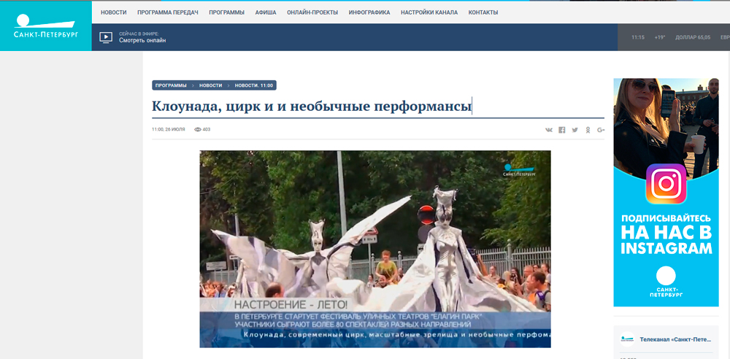
Task: Share article on Odnoklassniki
Action: tap(588, 130)
